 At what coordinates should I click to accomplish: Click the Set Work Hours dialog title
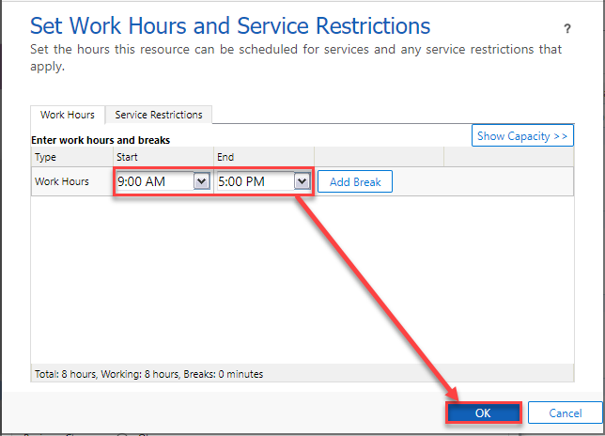pos(230,25)
